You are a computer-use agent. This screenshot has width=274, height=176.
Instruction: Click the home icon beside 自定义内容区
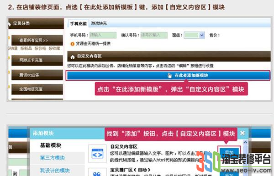tap(73, 57)
